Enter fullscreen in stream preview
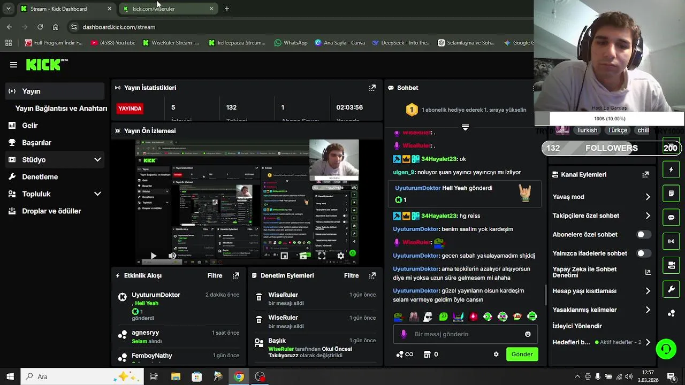This screenshot has width=685, height=385. coord(322,256)
